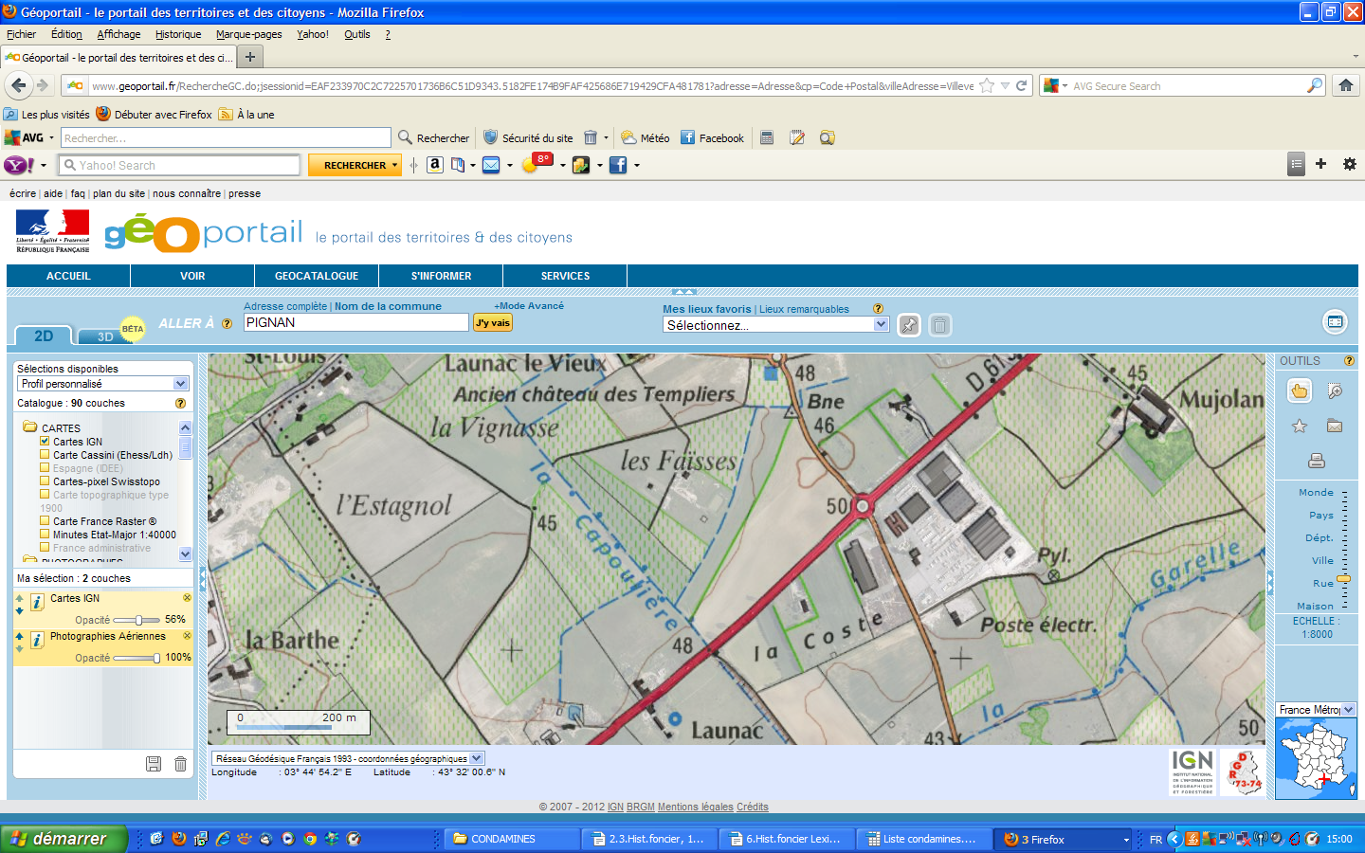Check the Espagne (IDEE) checkbox
The image size is (1365, 853).
click(x=45, y=467)
